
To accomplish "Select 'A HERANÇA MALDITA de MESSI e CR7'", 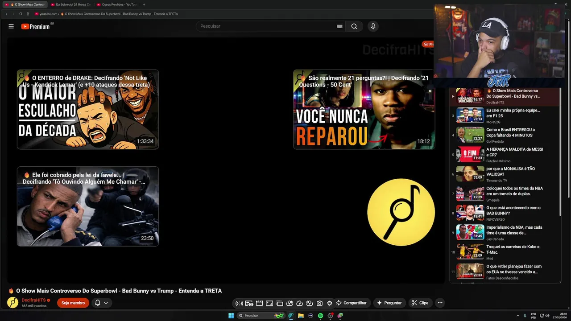I will [x=515, y=152].
